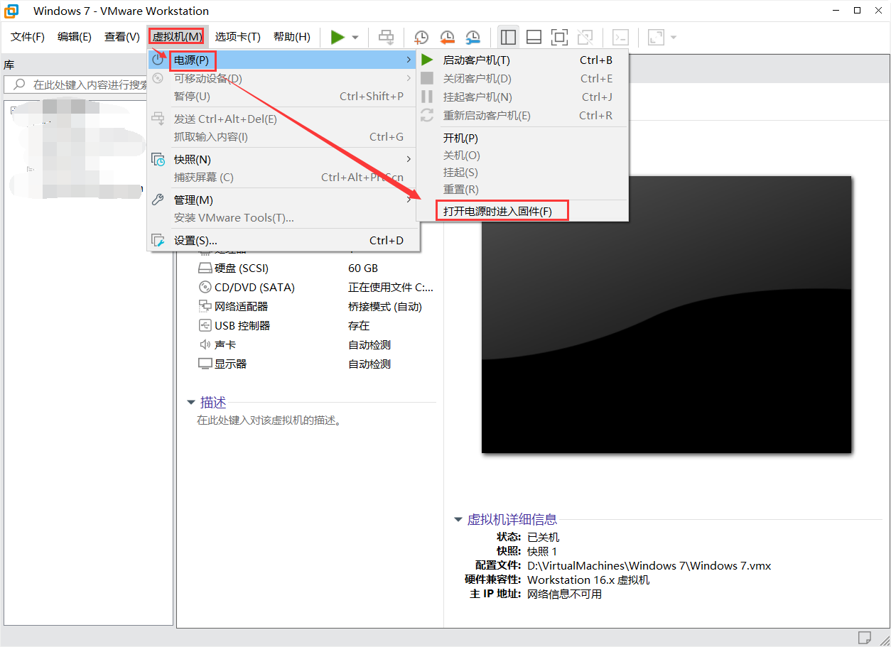Select the 电源(P) menu entry
Screen dimensions: 891x647
283,60
